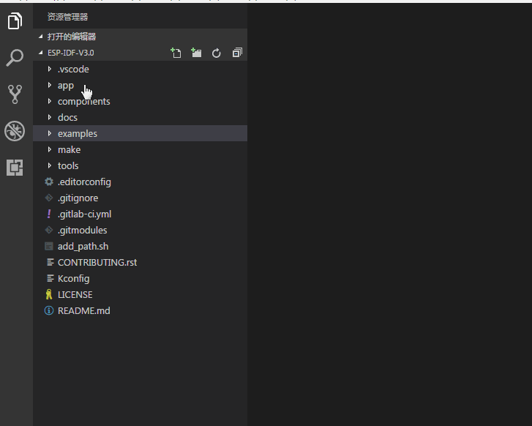
Task: Open the Debug view icon
Action: pos(15,131)
